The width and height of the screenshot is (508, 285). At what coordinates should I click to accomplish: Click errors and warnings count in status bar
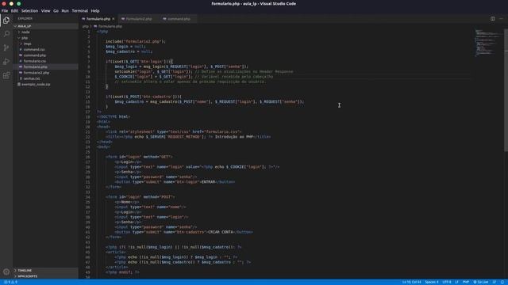[10, 282]
